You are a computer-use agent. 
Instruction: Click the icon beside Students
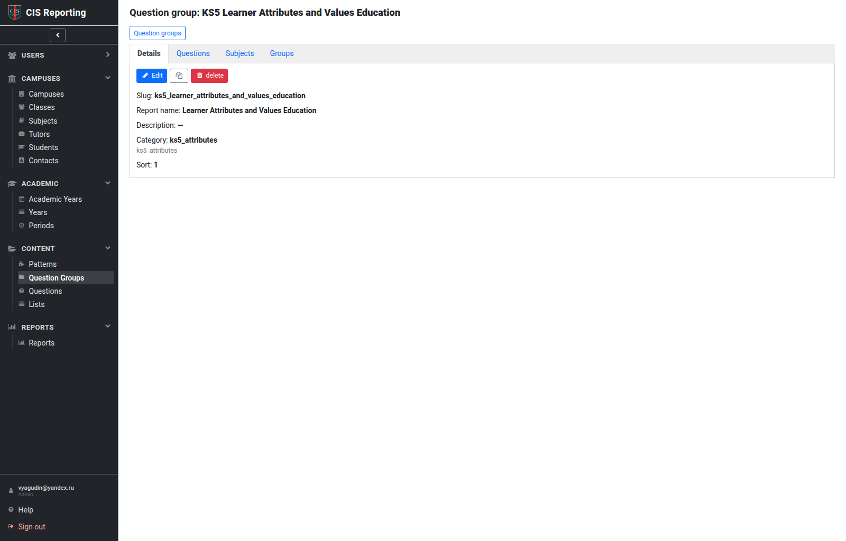[x=22, y=147]
